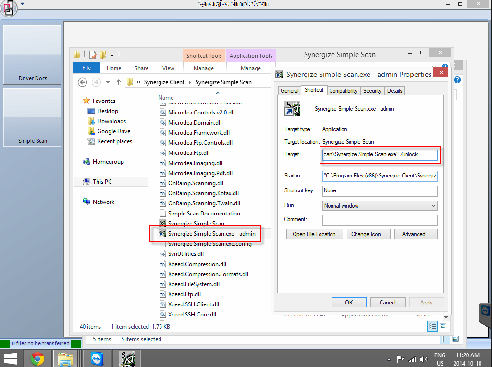Click the Advanced button
The width and height of the screenshot is (492, 367).
[x=416, y=234]
